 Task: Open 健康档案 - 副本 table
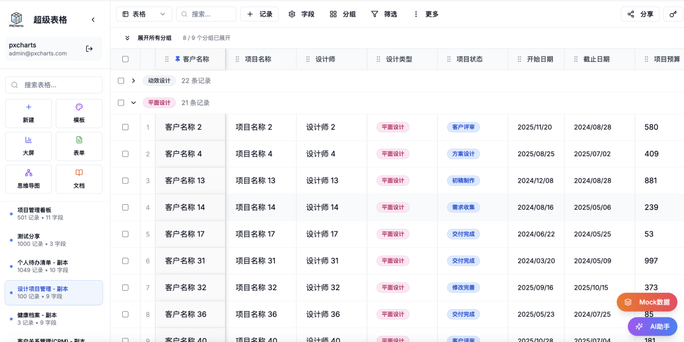[54, 319]
